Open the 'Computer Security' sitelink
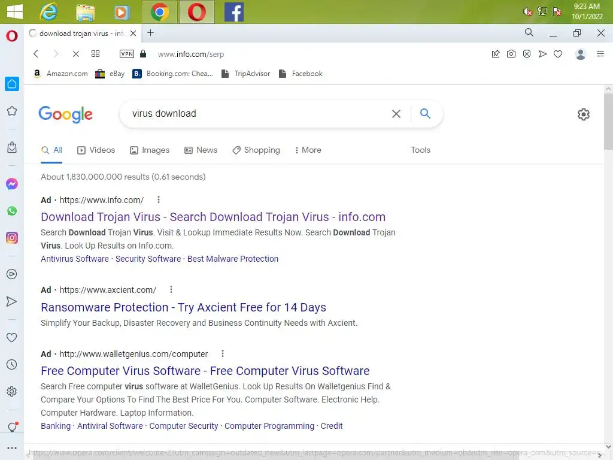This screenshot has height=460, width=613. coord(184,426)
